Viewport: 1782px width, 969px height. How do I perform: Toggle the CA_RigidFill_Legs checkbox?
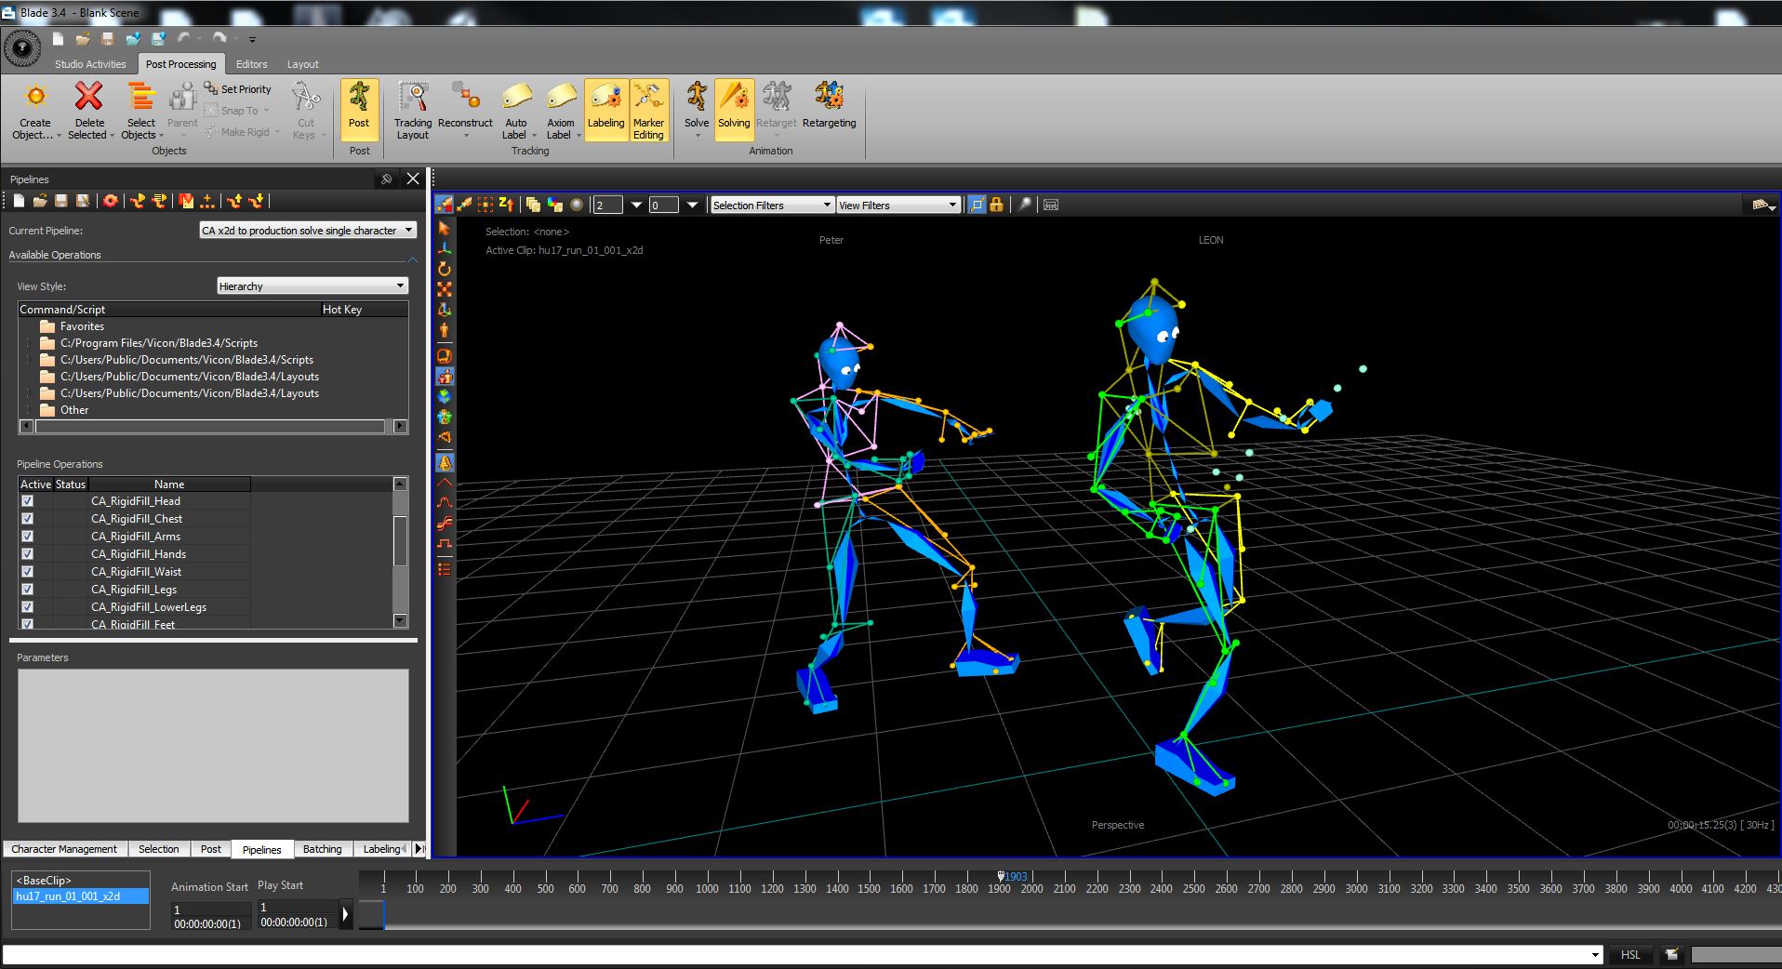(x=28, y=590)
